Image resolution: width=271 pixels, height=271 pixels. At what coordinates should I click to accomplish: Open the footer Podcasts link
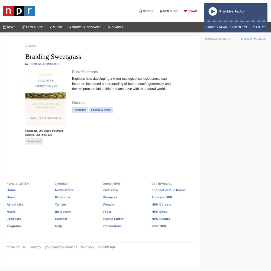(x=14, y=219)
